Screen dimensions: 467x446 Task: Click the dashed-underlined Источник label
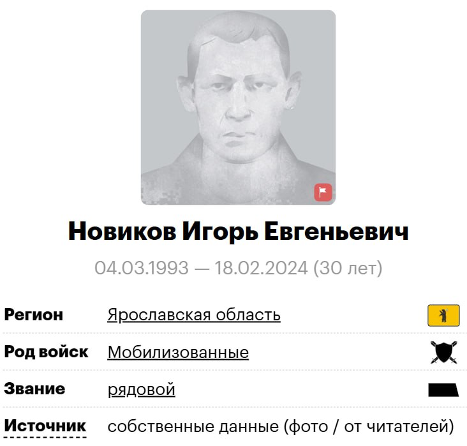(x=45, y=426)
